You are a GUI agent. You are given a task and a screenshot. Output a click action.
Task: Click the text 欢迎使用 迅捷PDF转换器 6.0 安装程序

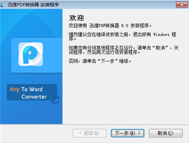110,26
